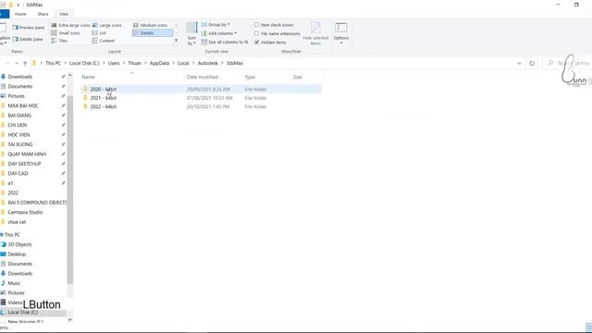Open 3D Objects under This PC
The image size is (592, 333).
pyautogui.click(x=19, y=244)
